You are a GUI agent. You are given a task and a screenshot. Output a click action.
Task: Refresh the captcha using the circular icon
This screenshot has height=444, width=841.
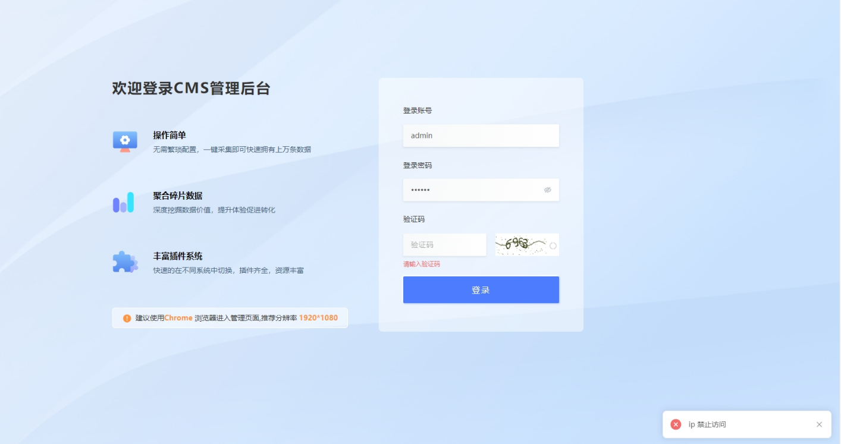click(x=553, y=245)
